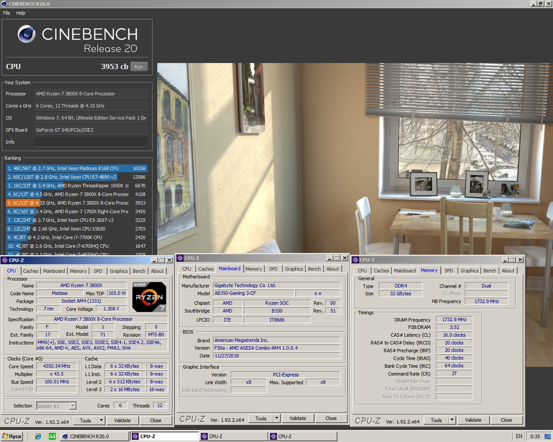
Task: Select the Xeon E5-2697 v2 ranking row
Action: click(x=76, y=220)
